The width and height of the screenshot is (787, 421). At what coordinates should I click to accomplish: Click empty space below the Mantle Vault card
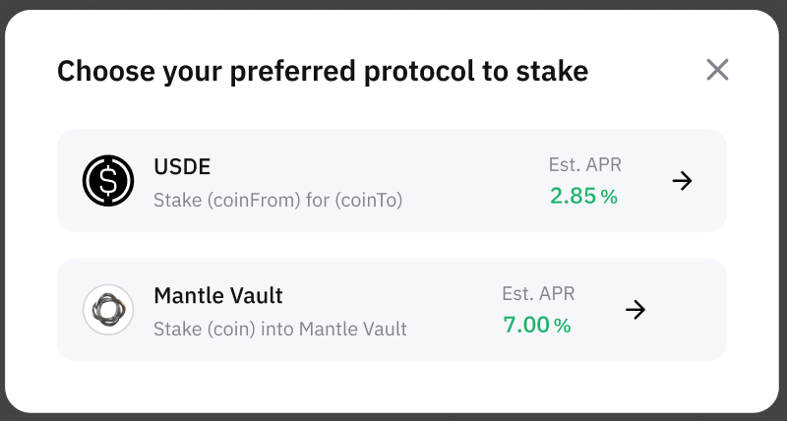point(392,387)
